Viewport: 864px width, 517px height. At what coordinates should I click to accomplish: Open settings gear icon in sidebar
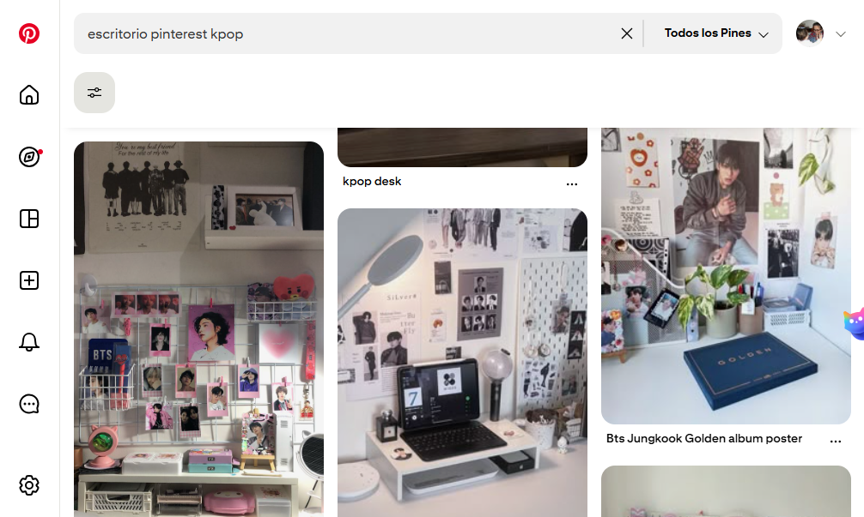point(29,485)
